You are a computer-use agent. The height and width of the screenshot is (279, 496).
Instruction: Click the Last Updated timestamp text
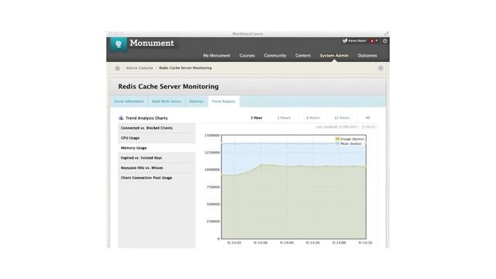(x=346, y=127)
